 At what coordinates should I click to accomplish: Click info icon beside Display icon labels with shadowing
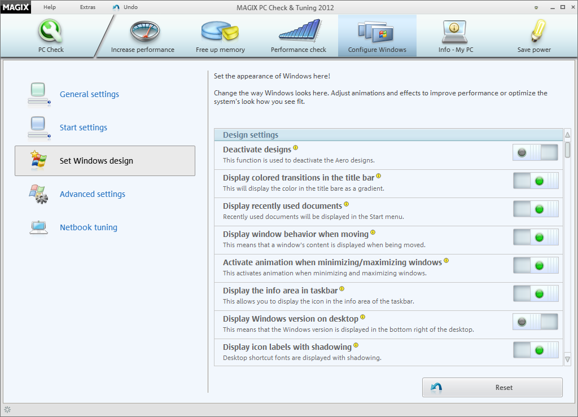pyautogui.click(x=356, y=345)
